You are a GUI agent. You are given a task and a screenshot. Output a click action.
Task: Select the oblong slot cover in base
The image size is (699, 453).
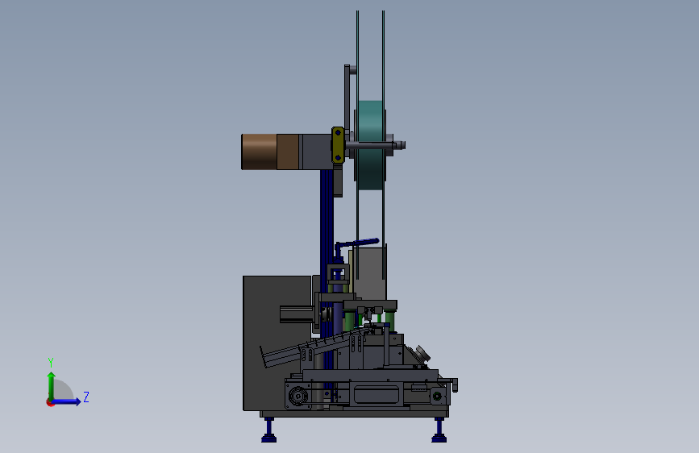[x=376, y=395]
